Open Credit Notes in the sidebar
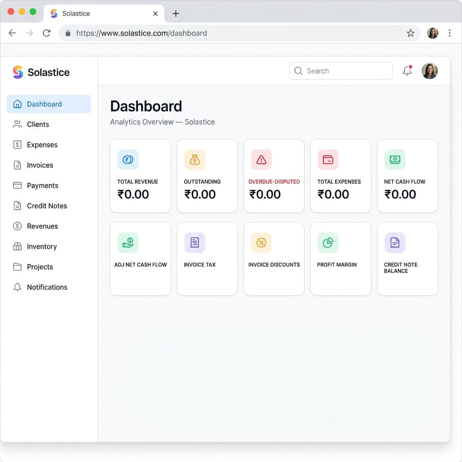 click(x=49, y=206)
